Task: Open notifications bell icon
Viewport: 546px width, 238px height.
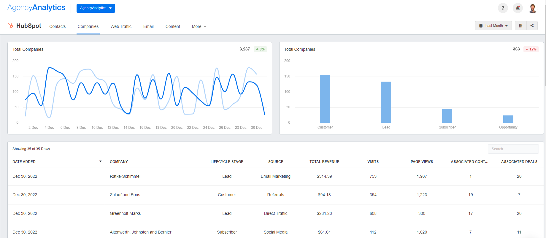Action: [x=518, y=8]
